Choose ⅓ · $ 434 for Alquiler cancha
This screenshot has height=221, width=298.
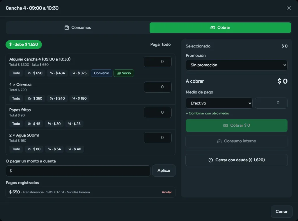57,73
